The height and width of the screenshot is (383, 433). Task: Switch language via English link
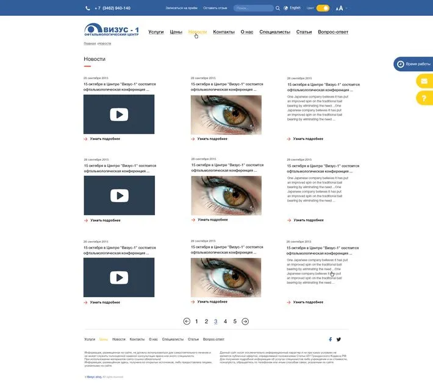coord(295,8)
